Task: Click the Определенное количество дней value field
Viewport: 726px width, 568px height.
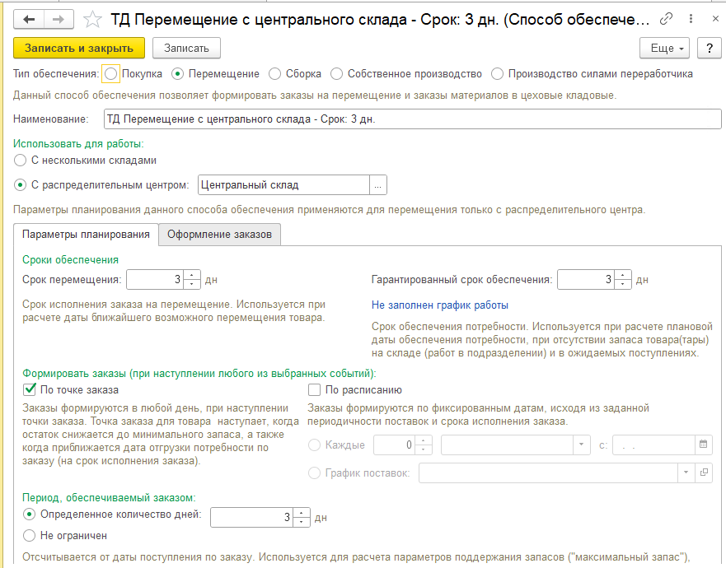Action: pos(251,517)
